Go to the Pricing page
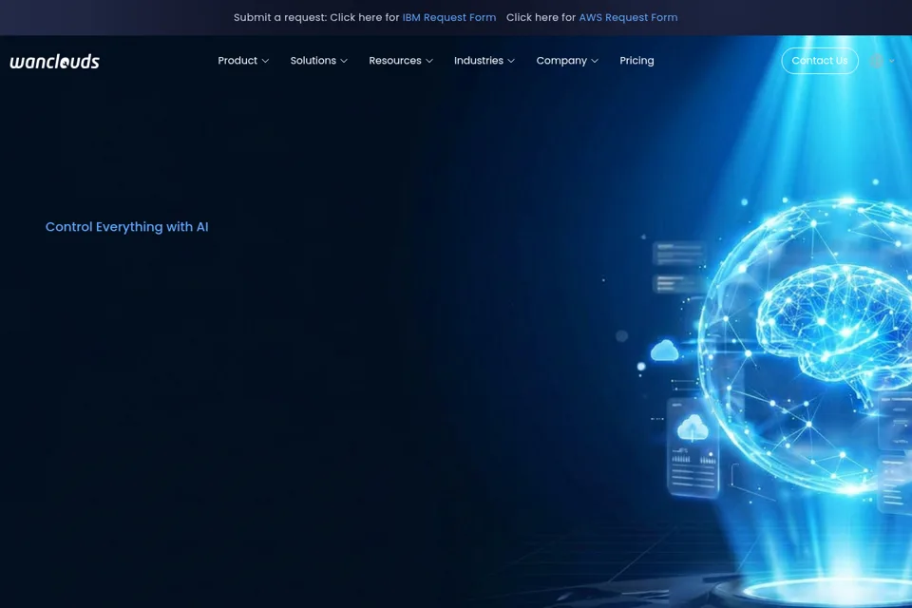This screenshot has height=608, width=912. [x=636, y=61]
